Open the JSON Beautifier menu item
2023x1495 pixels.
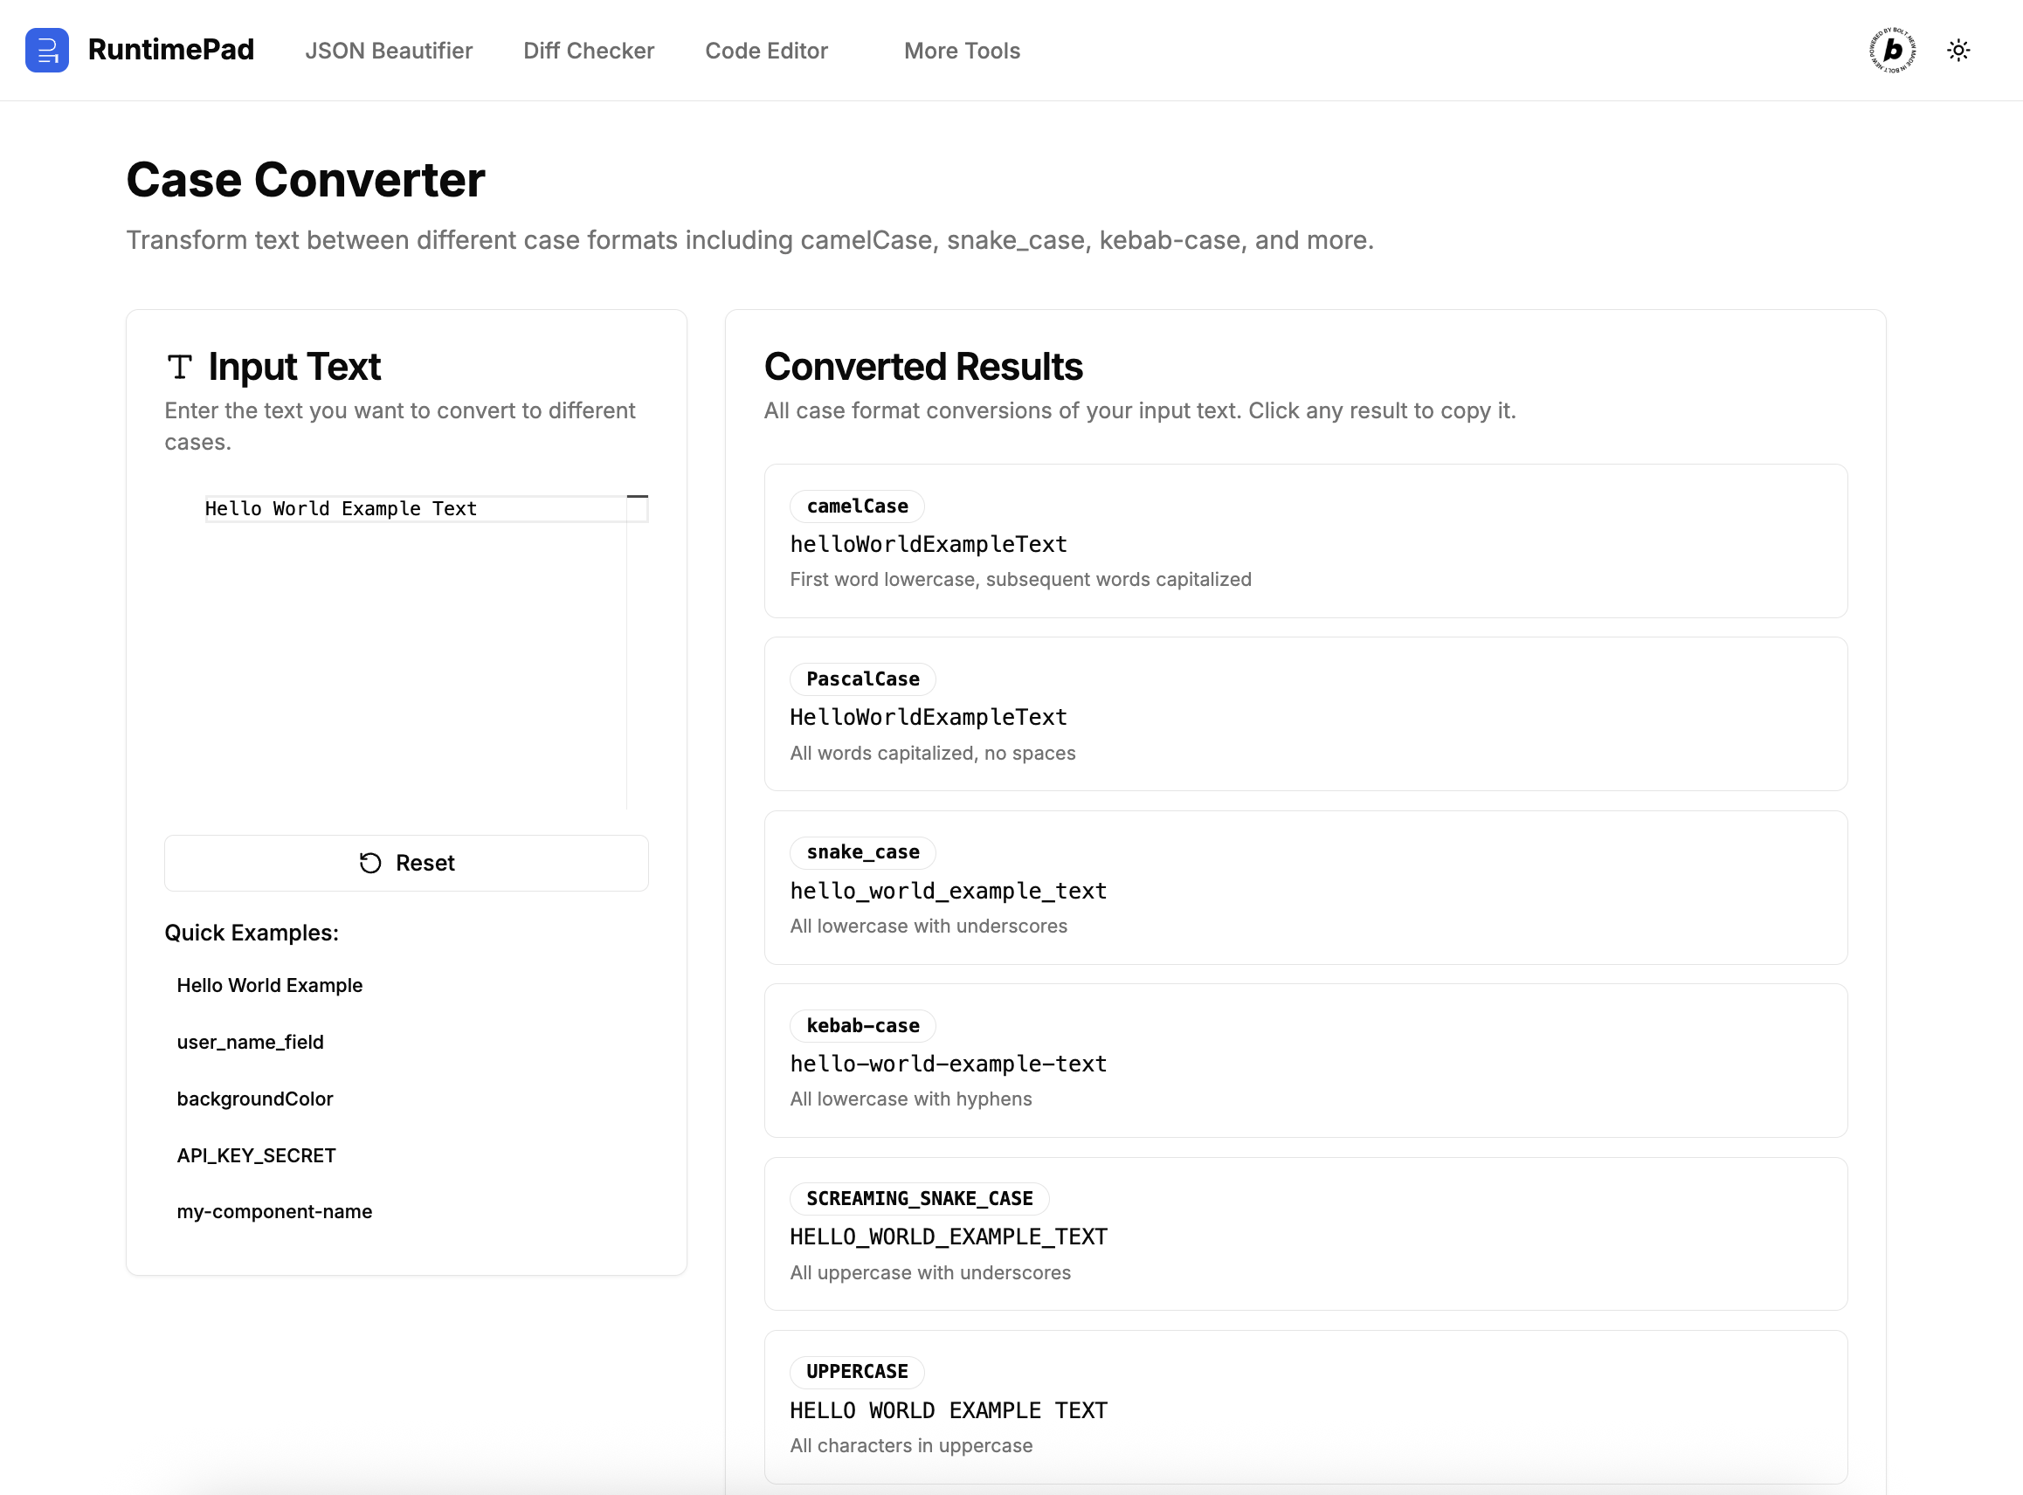coord(389,50)
